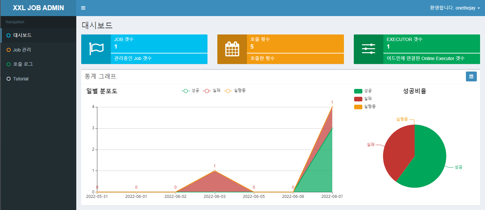
Task: Click the 관리중인 Job 갯수 text
Action: tap(133, 58)
